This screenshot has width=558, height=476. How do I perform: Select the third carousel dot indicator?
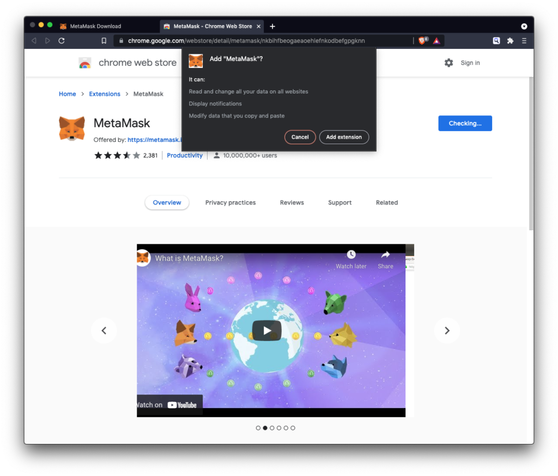[x=272, y=428]
